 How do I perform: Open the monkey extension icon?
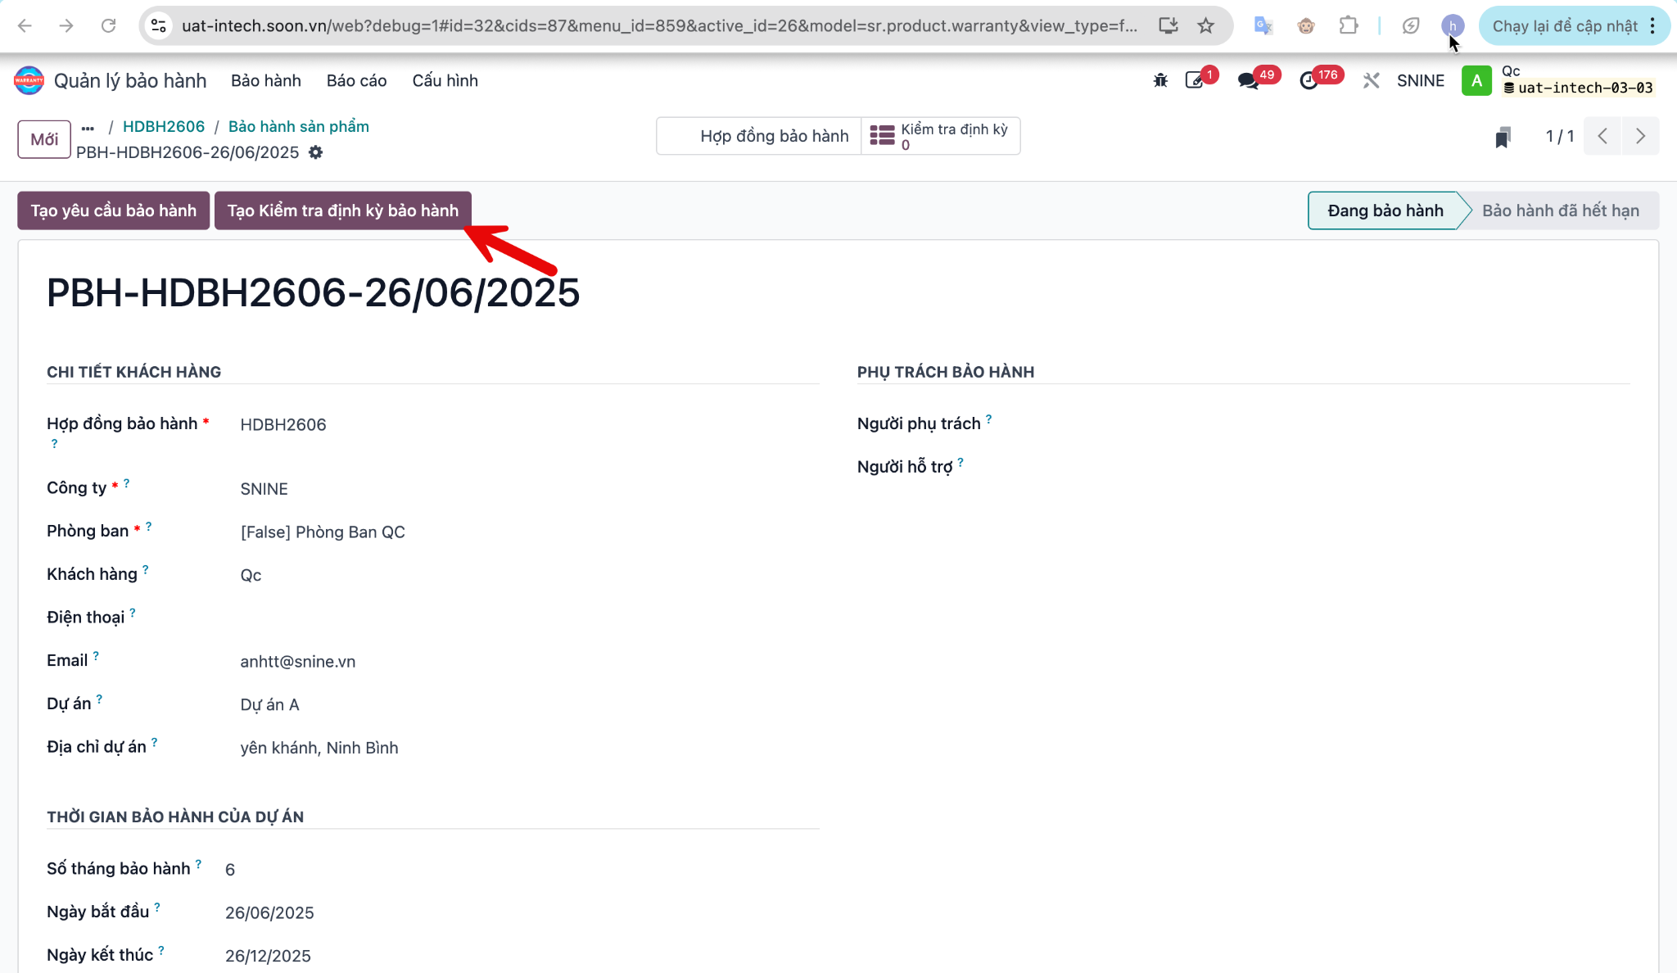coord(1306,26)
